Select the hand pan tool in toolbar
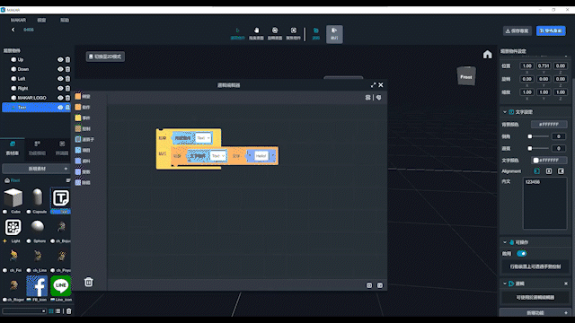Viewport: 575px width, 323px height. click(x=256, y=33)
